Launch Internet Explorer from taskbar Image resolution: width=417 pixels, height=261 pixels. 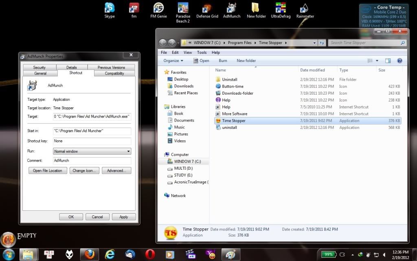[x=110, y=254]
